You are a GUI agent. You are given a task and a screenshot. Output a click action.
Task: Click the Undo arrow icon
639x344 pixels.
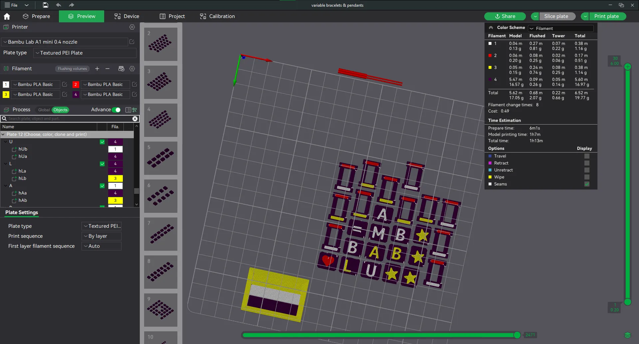coord(59,5)
